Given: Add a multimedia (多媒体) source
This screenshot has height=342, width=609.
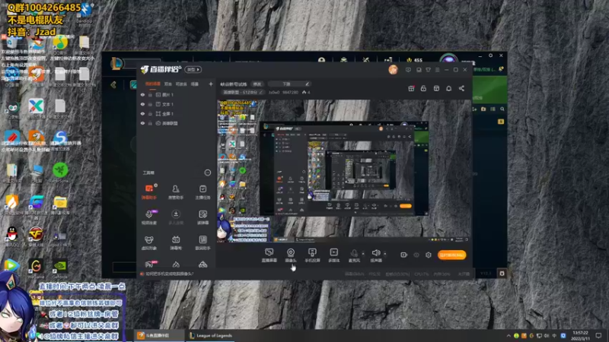Looking at the screenshot, I should [x=333, y=255].
